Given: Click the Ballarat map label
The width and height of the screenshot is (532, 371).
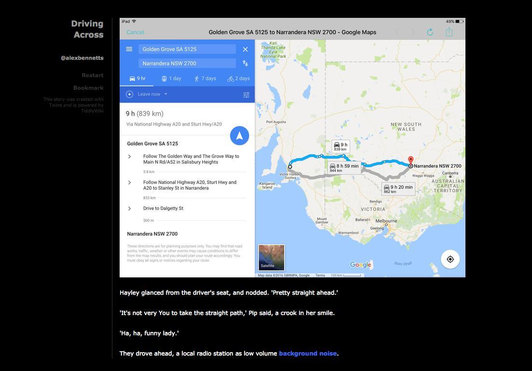Looking at the screenshot, I should coord(362,220).
